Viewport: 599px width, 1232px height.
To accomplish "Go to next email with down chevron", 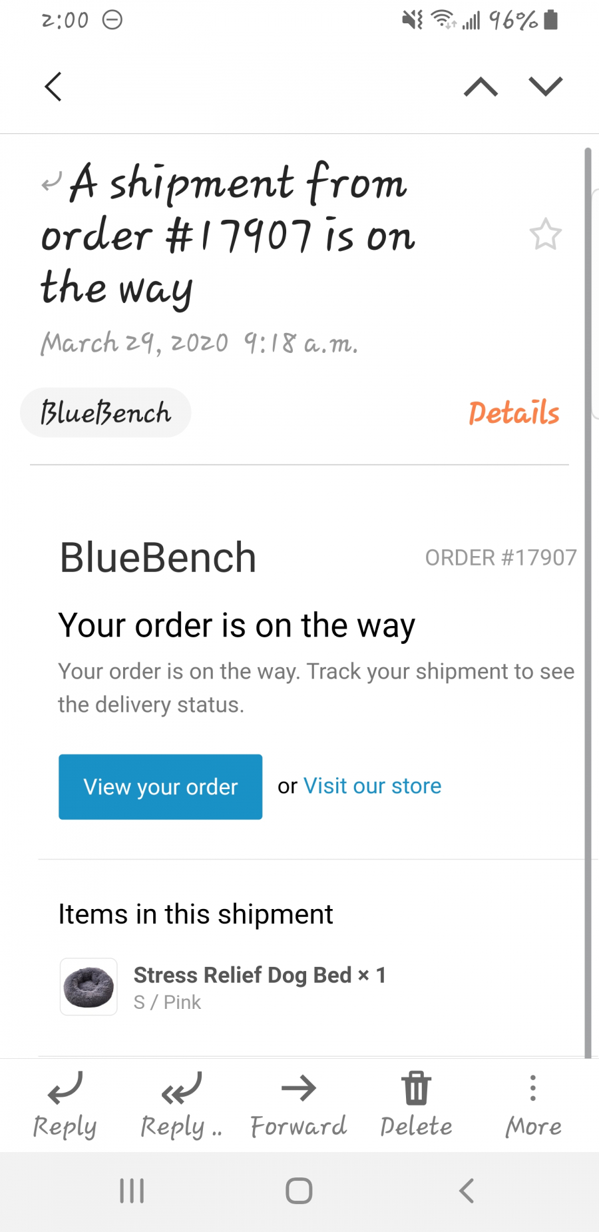I will (x=546, y=87).
